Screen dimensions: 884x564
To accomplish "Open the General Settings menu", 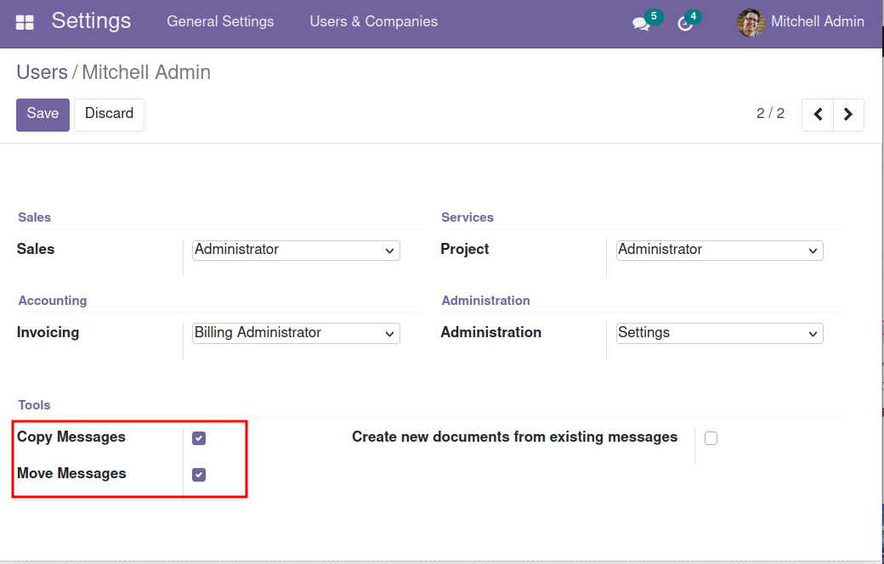I will [220, 22].
